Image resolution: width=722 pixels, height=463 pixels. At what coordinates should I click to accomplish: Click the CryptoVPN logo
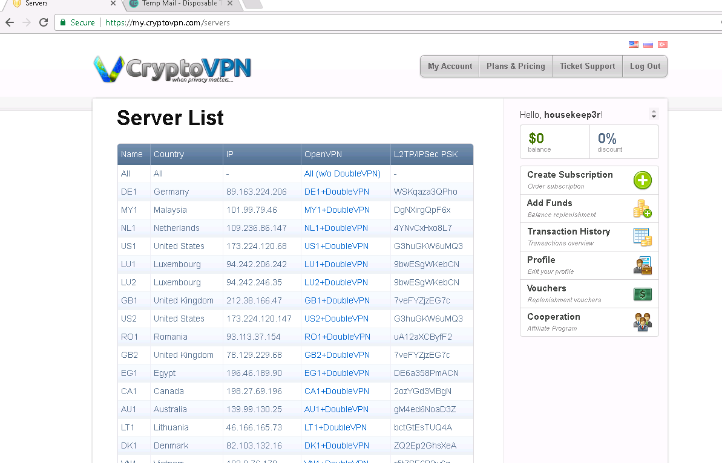point(172,68)
